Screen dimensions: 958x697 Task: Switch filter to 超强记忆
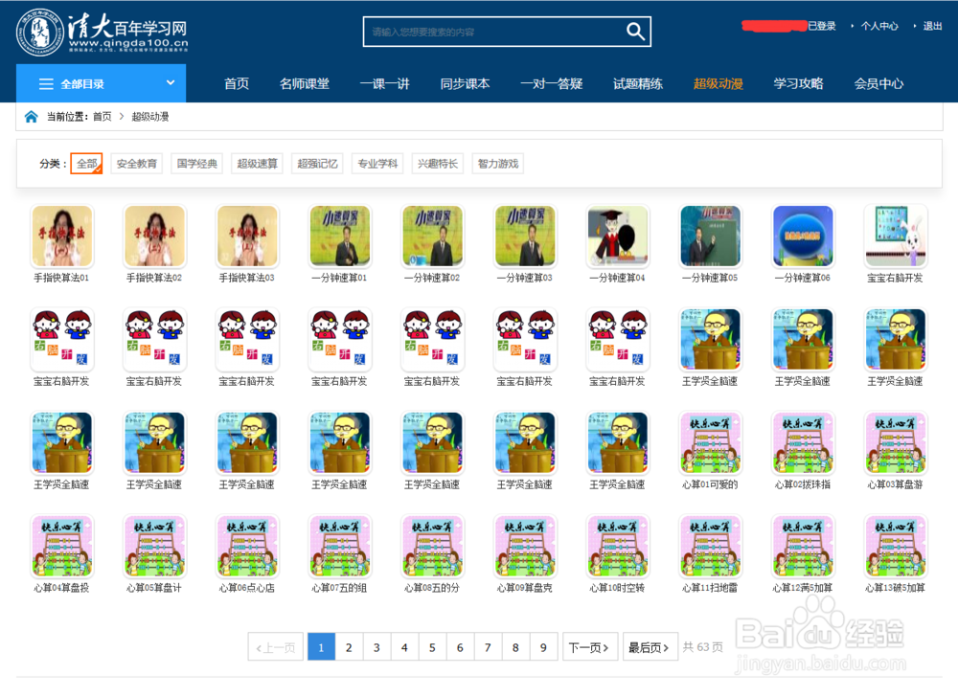(316, 163)
